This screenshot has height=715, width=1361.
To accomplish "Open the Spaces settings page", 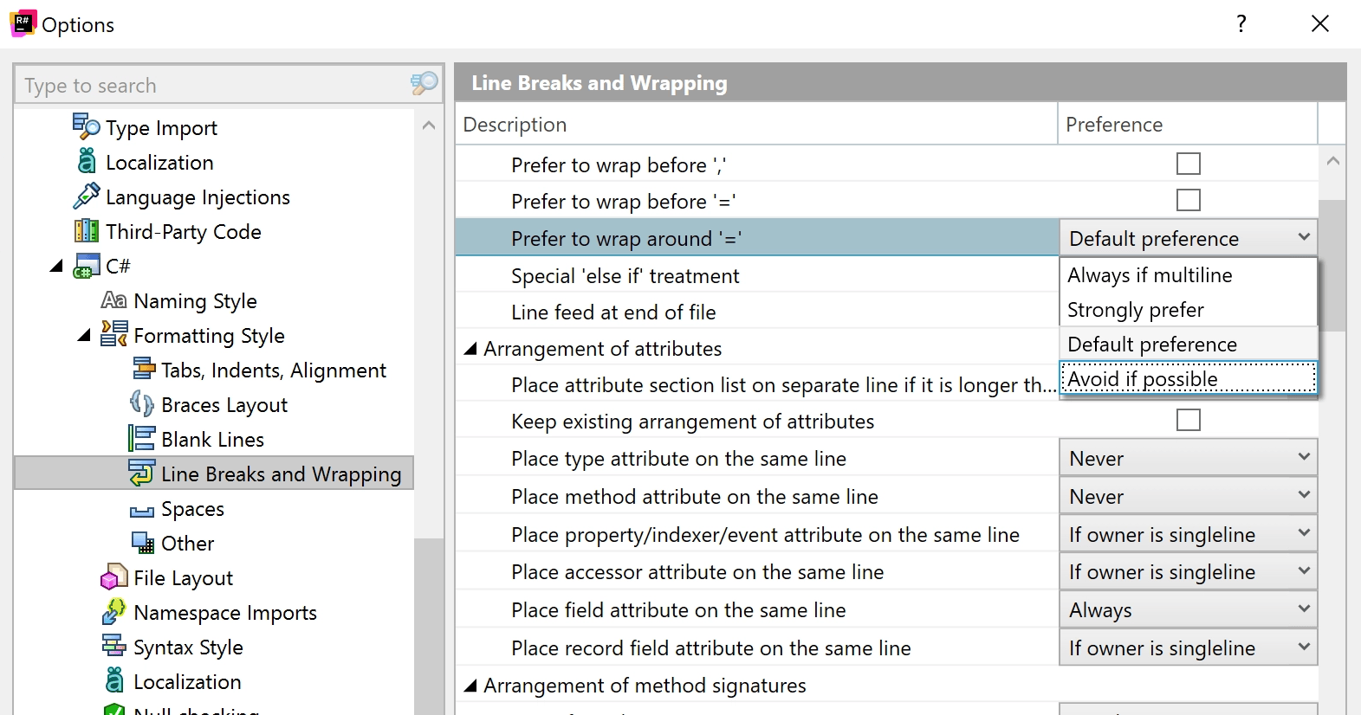I will tap(192, 509).
